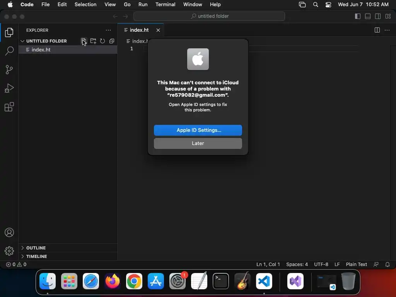This screenshot has height=297, width=396.
Task: Open Google Chrome from the Dock
Action: click(134, 281)
